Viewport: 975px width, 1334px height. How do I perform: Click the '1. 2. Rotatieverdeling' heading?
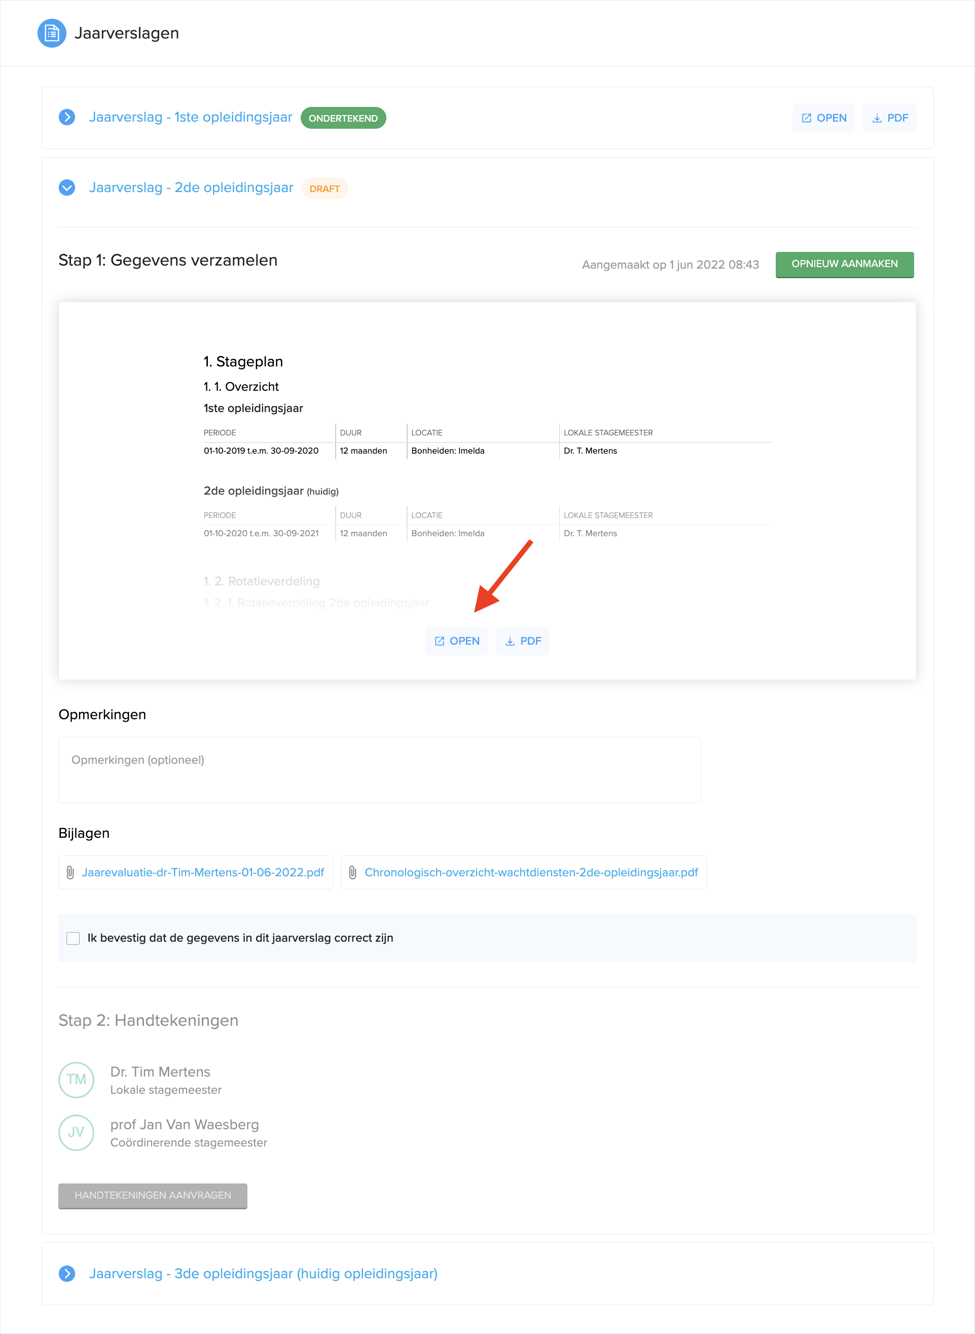(x=262, y=581)
